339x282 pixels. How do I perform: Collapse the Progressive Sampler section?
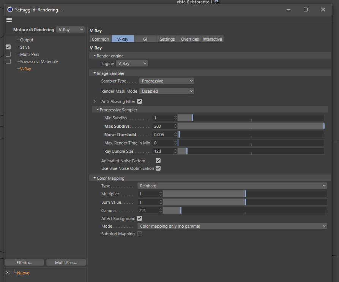coord(98,110)
